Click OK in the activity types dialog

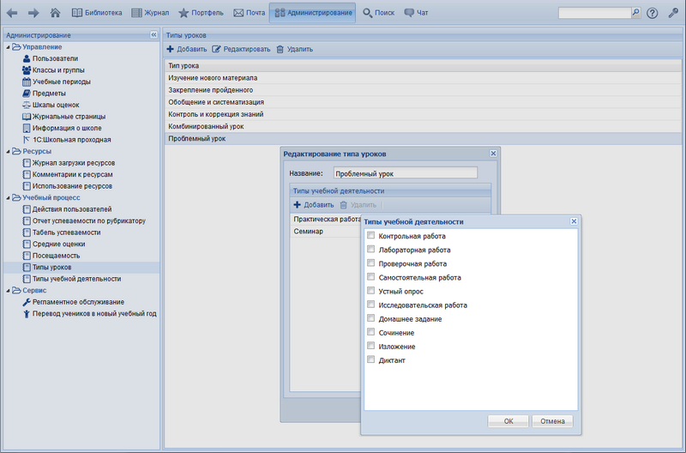(508, 421)
